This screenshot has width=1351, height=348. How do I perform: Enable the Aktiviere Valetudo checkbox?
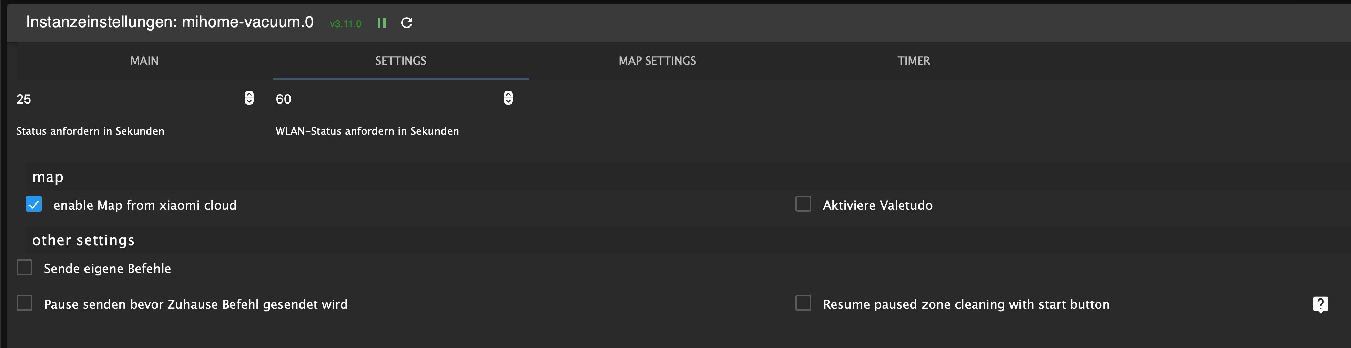803,204
